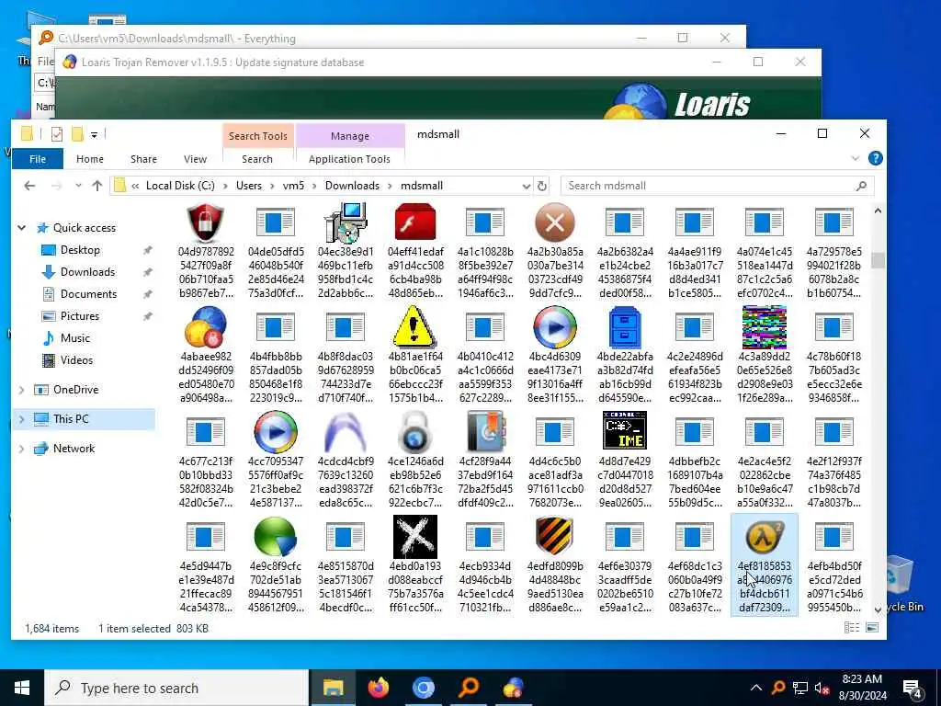This screenshot has height=706, width=941.
Task: Open the address bar history dropdown
Action: click(x=527, y=186)
